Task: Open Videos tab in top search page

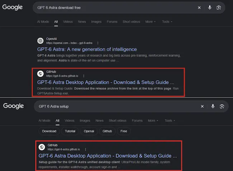Action: click(x=68, y=22)
